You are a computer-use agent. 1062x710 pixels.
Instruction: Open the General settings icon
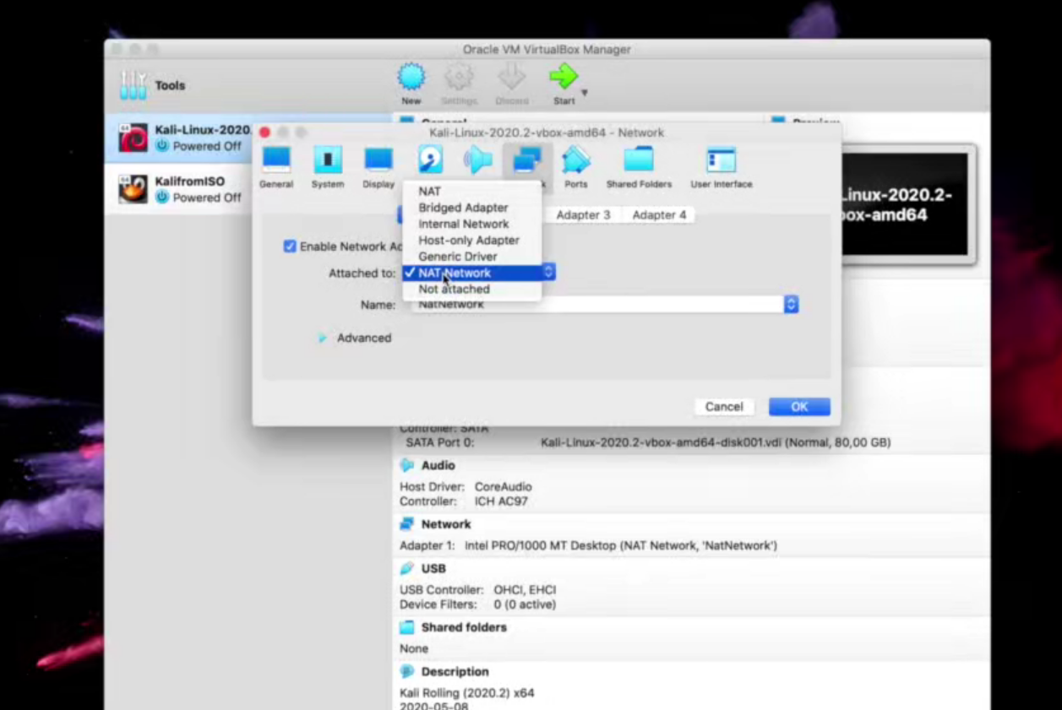point(276,160)
